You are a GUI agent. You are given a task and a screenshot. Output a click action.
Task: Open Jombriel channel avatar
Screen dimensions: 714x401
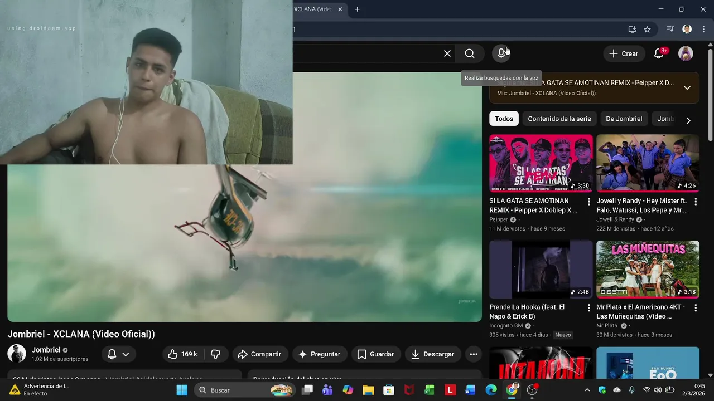(x=17, y=354)
